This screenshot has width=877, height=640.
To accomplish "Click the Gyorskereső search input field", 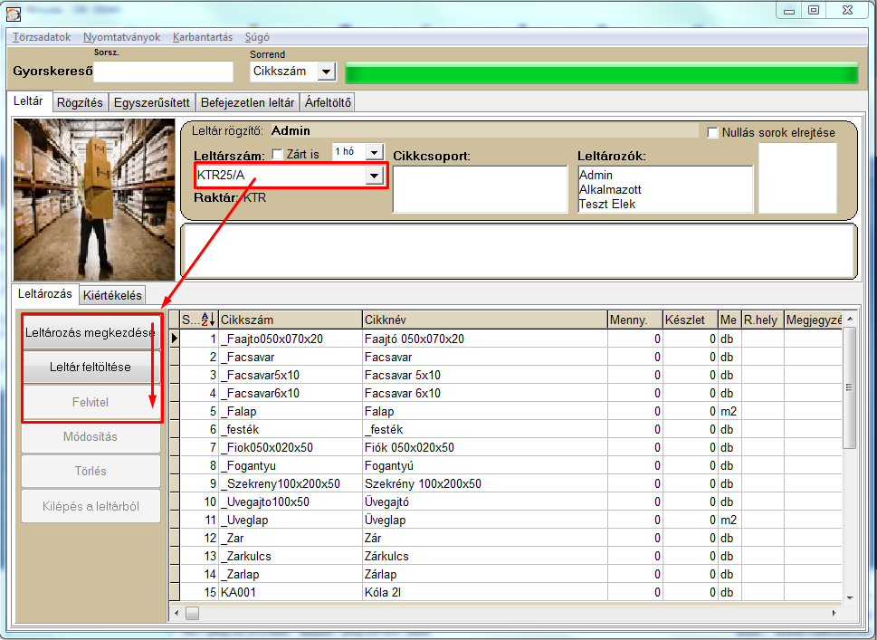I will click(163, 72).
